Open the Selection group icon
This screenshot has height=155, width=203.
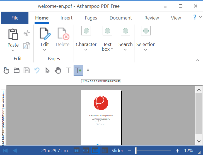tap(146, 31)
